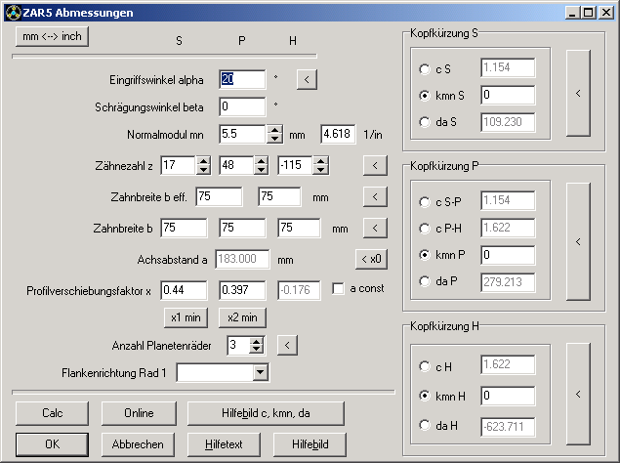Select the 'c S' radio button
620x463 pixels.
coord(424,69)
